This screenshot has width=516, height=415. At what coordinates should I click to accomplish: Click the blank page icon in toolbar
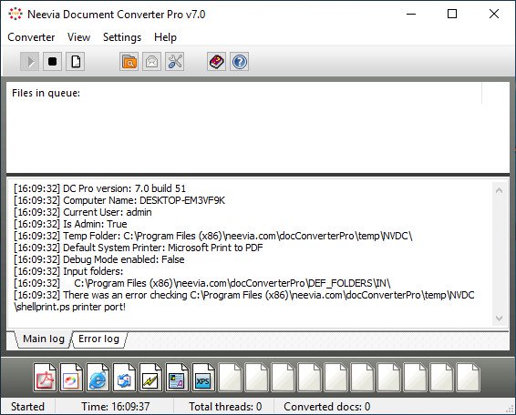click(76, 62)
